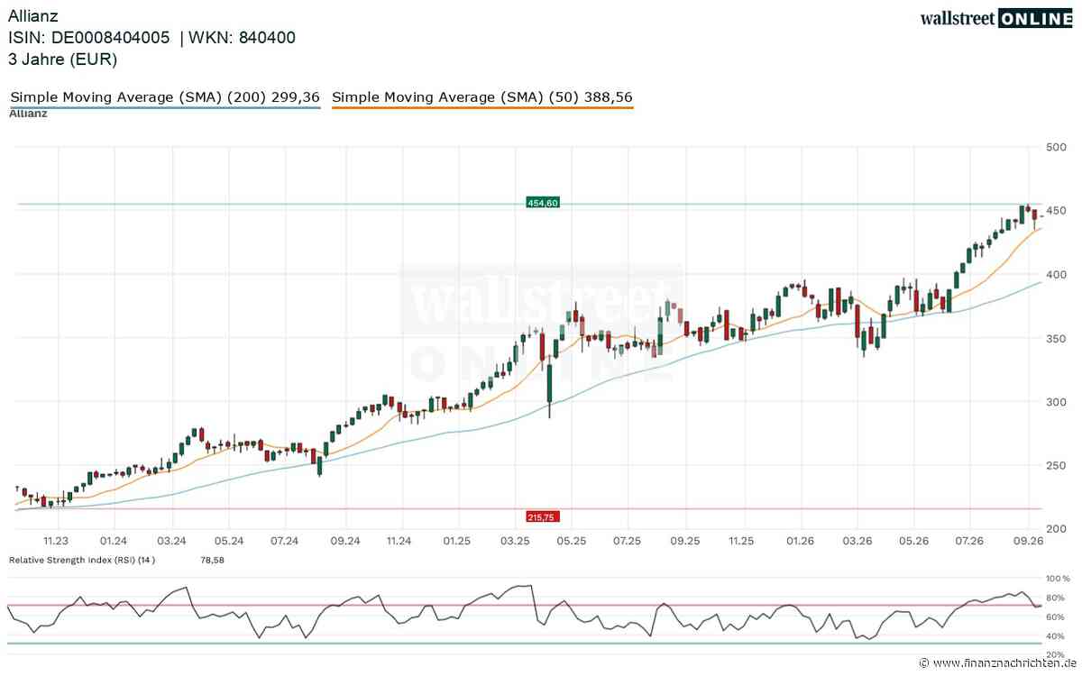Click the wallstreet ONLINE logo
This screenshot has height=676, width=1082.
(x=996, y=18)
